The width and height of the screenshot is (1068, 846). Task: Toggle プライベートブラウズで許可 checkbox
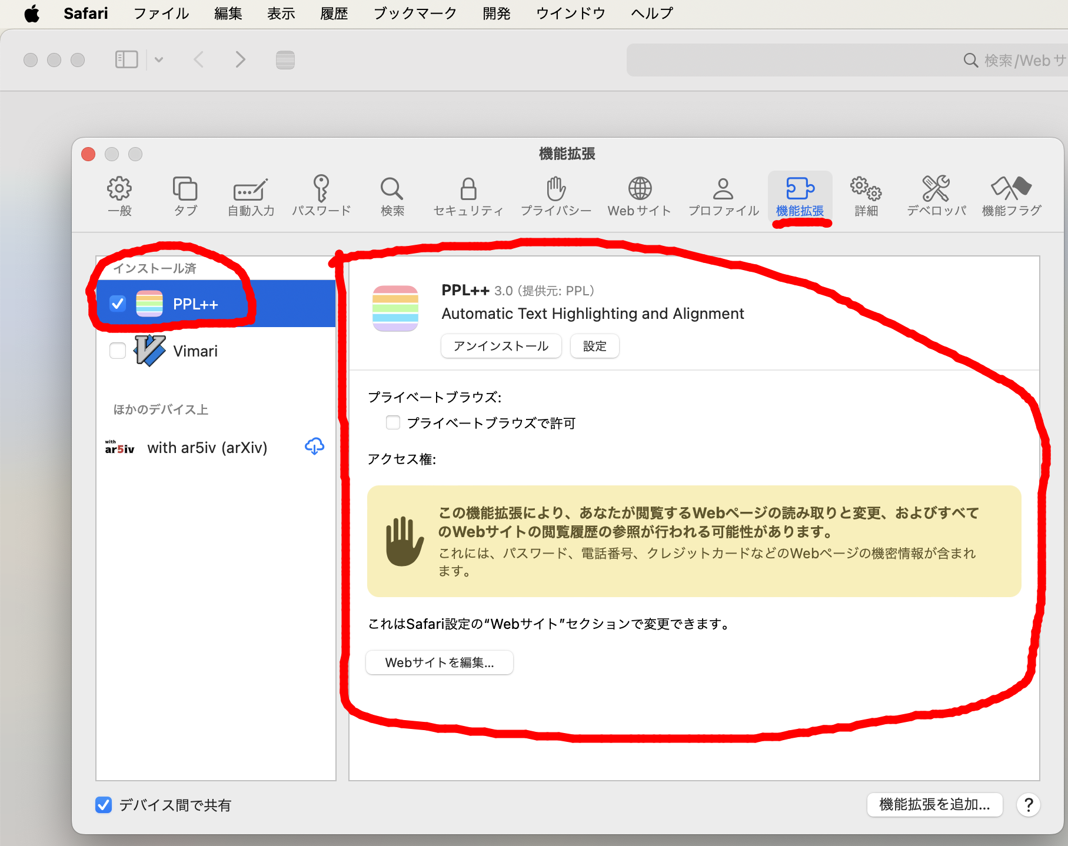tap(393, 422)
